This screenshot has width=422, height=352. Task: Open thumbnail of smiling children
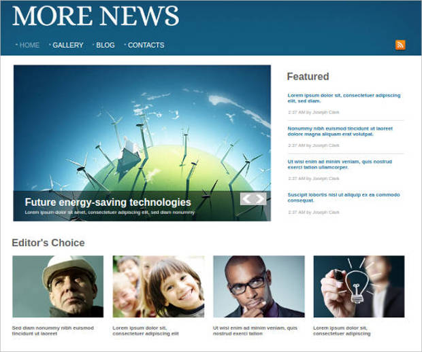coord(159,287)
